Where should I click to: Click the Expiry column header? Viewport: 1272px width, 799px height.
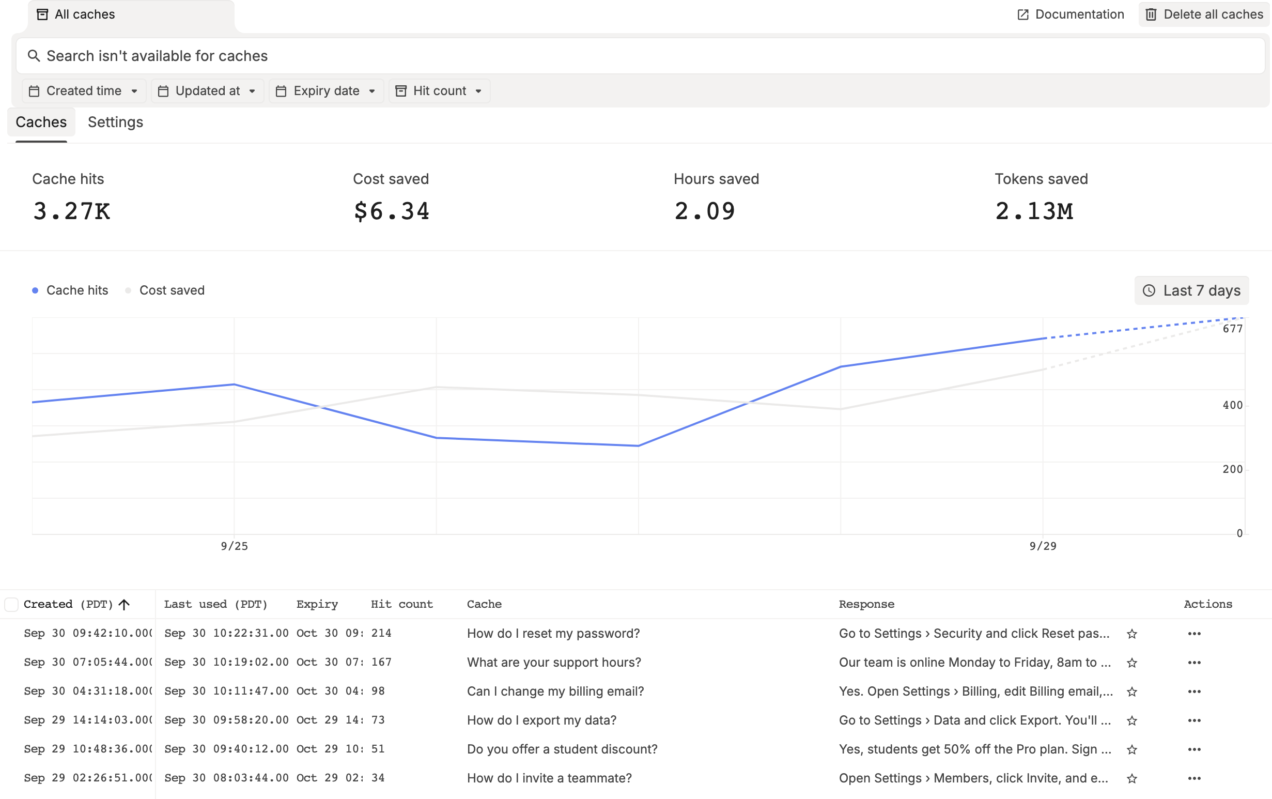click(x=317, y=604)
